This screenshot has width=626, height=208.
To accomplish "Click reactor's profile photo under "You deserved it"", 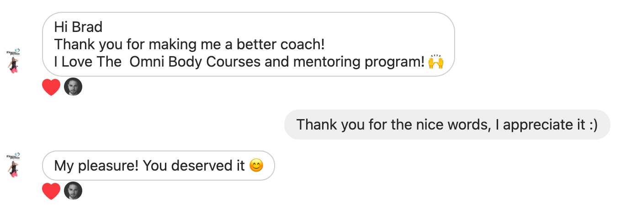I will [73, 191].
